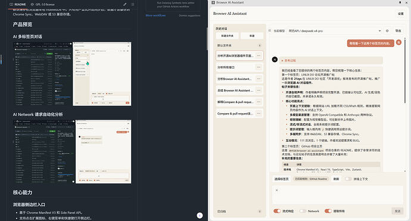Viewport: 411px width, 221px height.
Task: Open the 总结 Browser AI Assistant conversation
Action: pyautogui.click(x=235, y=90)
